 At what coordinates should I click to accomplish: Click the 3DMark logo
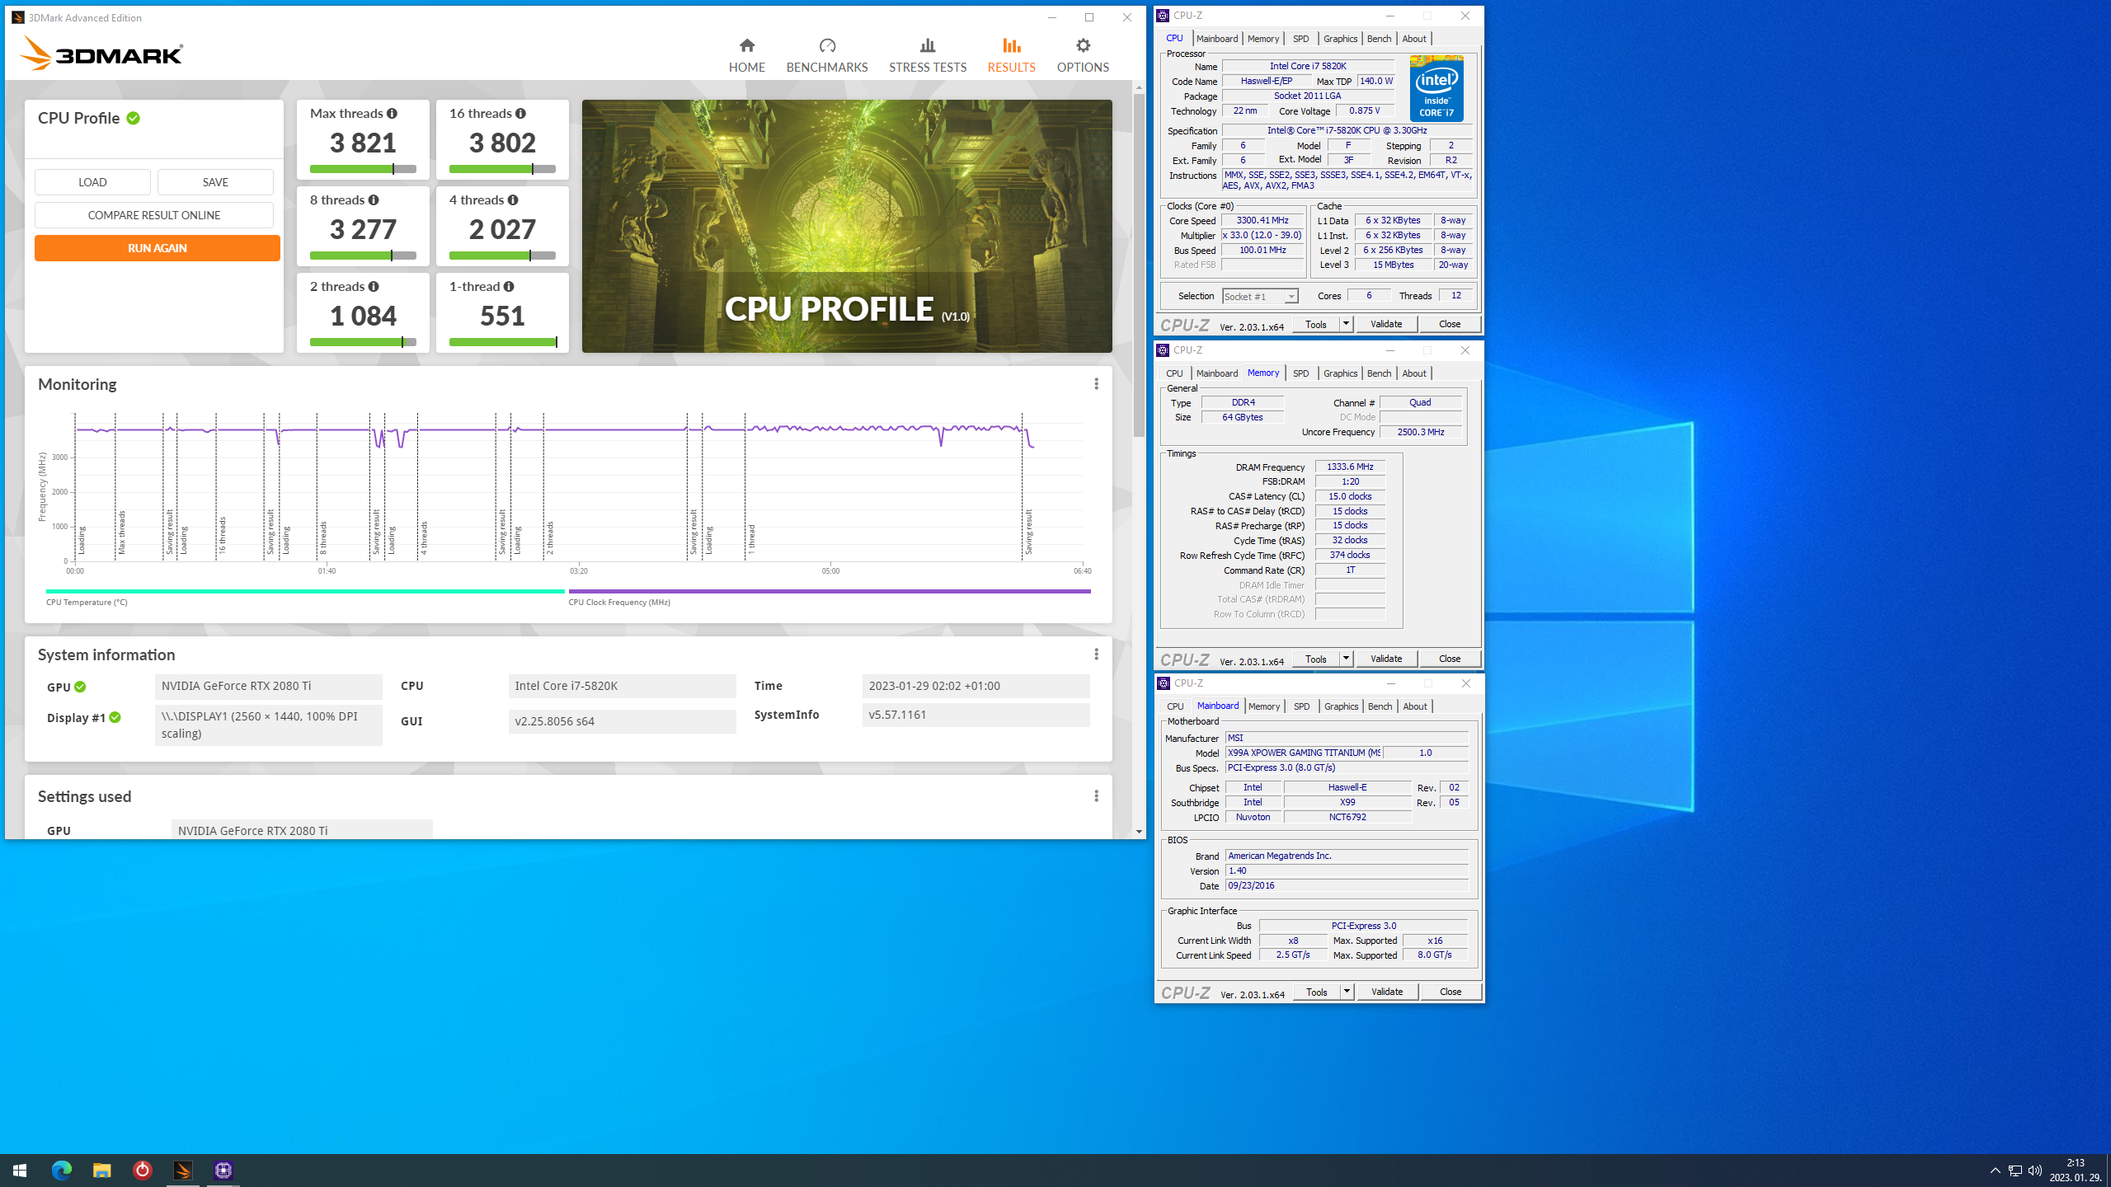[101, 54]
